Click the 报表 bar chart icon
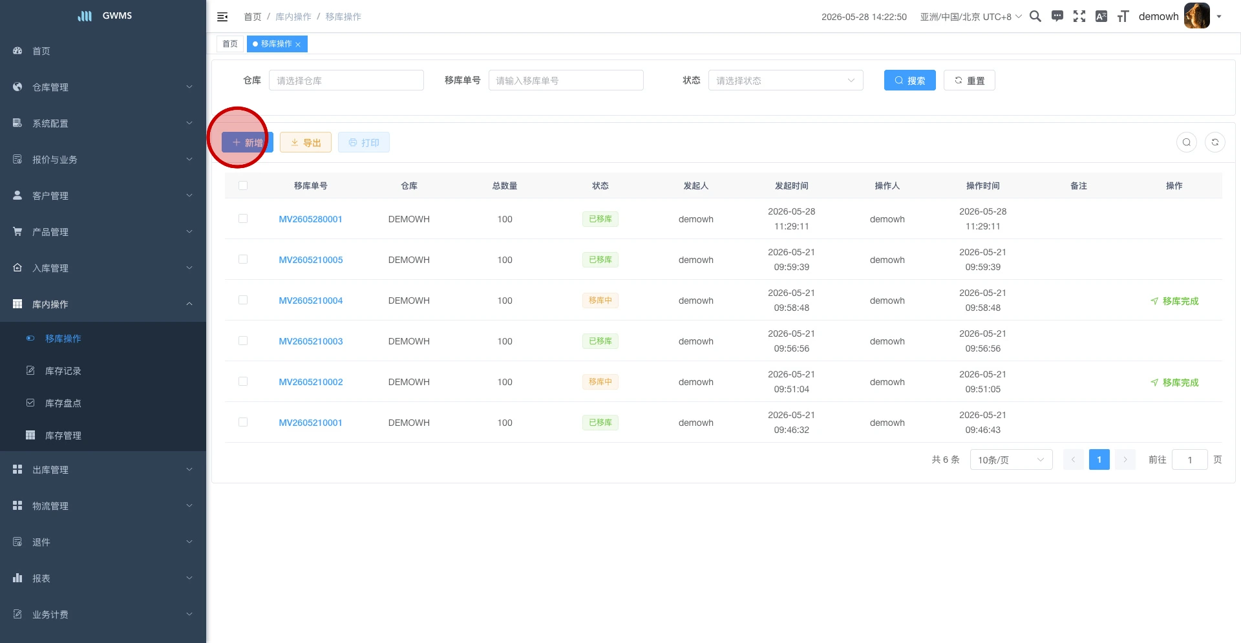Image resolution: width=1241 pixels, height=643 pixels. click(x=17, y=578)
